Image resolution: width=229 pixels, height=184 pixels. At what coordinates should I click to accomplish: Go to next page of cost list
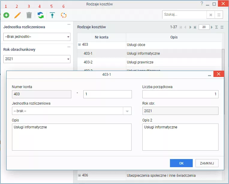pos(190,27)
